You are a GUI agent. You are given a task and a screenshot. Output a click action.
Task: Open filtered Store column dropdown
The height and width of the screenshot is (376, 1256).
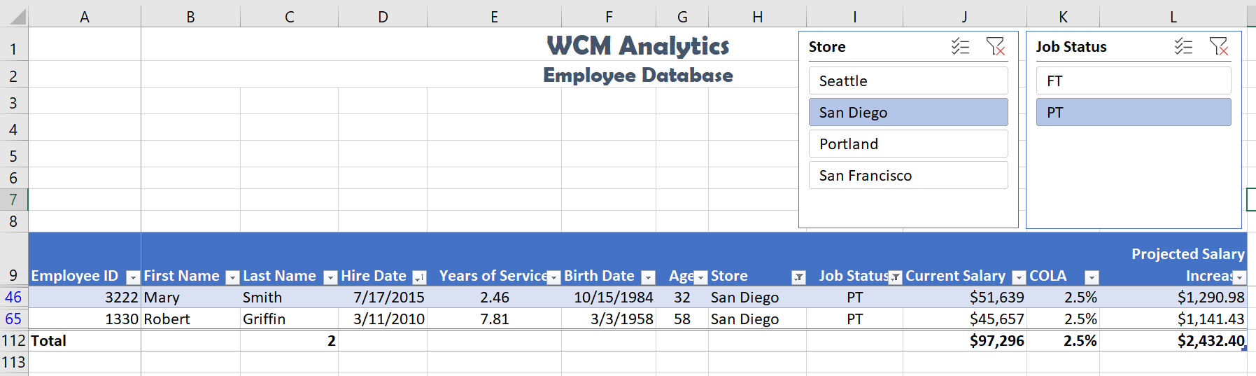798,277
